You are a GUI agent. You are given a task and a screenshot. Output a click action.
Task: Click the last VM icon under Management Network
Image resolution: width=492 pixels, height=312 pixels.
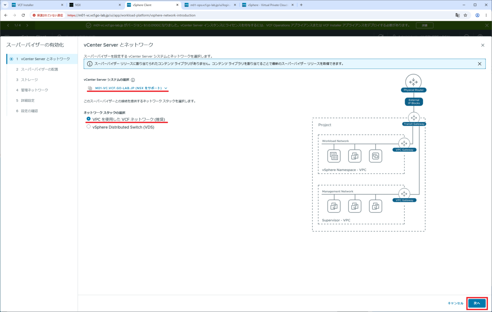pos(376,206)
